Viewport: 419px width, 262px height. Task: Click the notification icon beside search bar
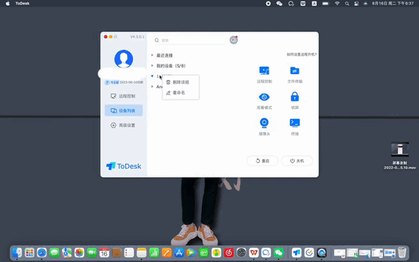point(234,40)
